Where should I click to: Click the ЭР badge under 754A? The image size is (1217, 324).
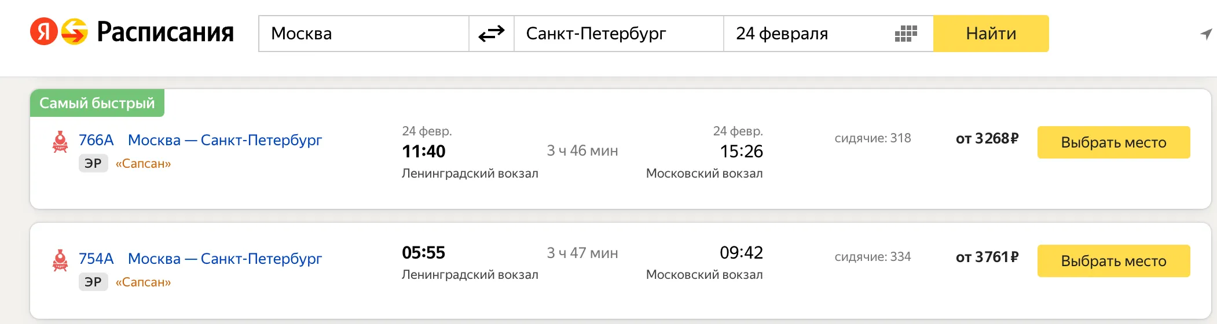(x=93, y=282)
